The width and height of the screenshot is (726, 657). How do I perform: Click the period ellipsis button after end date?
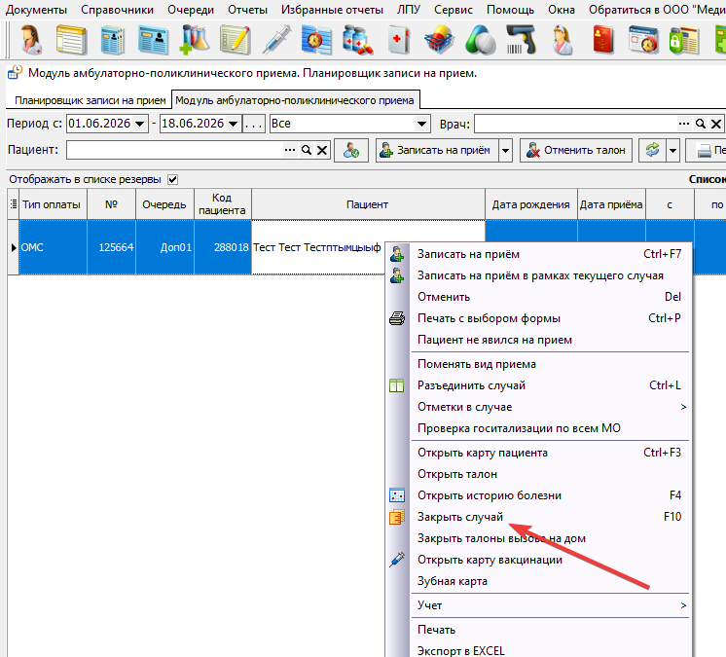coord(254,124)
